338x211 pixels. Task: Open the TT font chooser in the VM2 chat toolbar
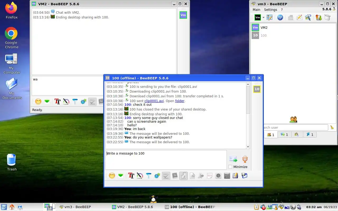pos(57,101)
